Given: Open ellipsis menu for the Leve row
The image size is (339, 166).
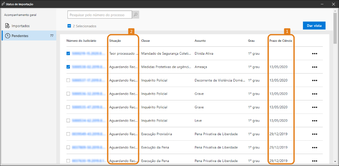Looking at the screenshot, I should pyautogui.click(x=315, y=121).
